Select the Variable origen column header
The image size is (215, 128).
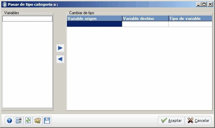[94, 18]
